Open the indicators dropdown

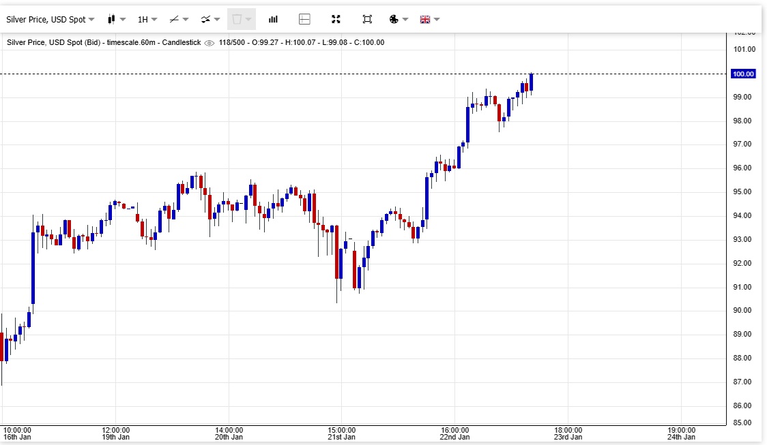tap(210, 20)
